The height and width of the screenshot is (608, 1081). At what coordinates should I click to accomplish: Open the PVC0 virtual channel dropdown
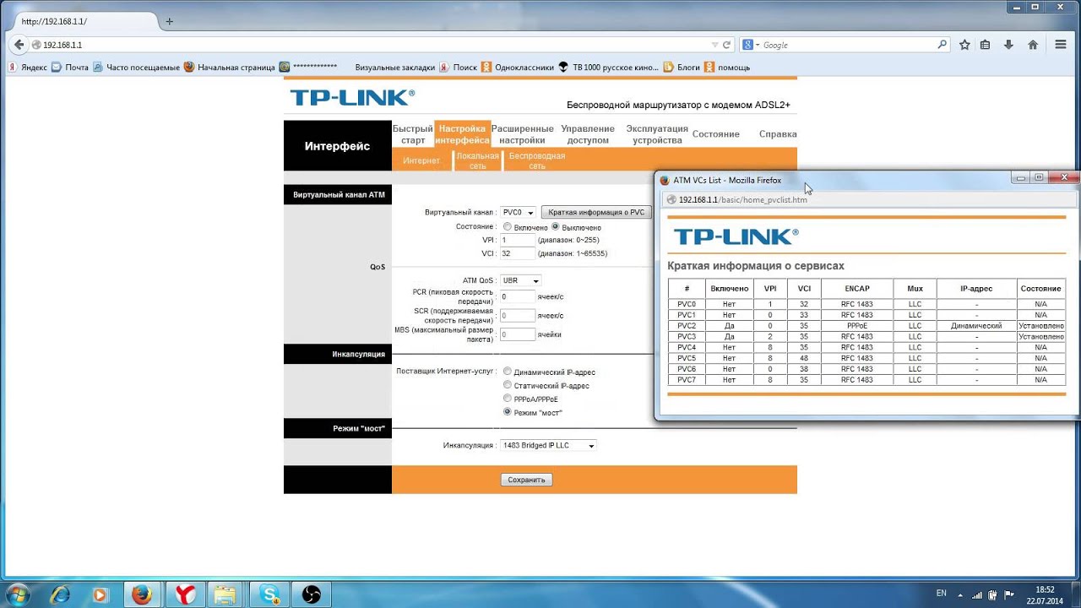518,213
